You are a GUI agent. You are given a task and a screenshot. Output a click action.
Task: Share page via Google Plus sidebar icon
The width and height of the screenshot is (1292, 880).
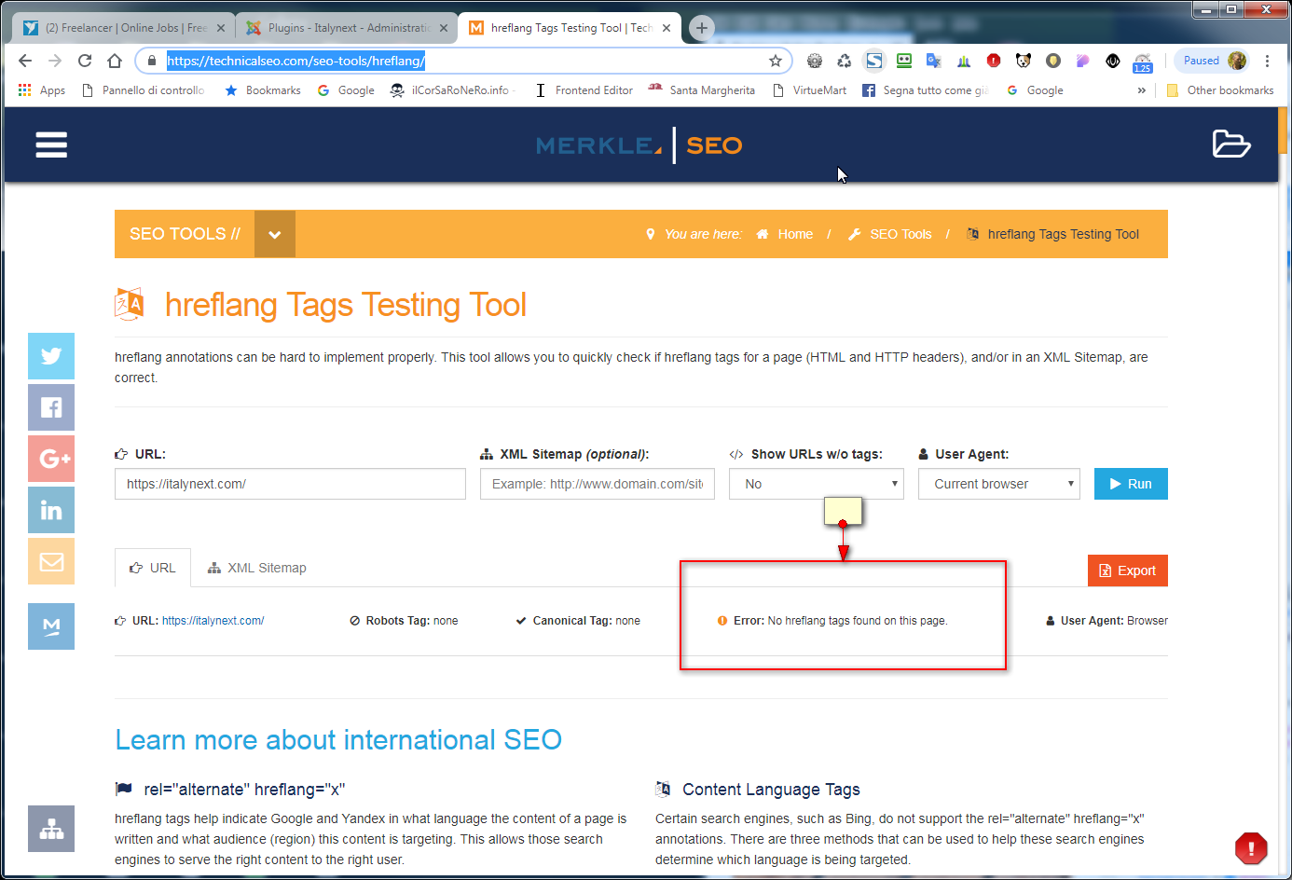click(x=51, y=459)
